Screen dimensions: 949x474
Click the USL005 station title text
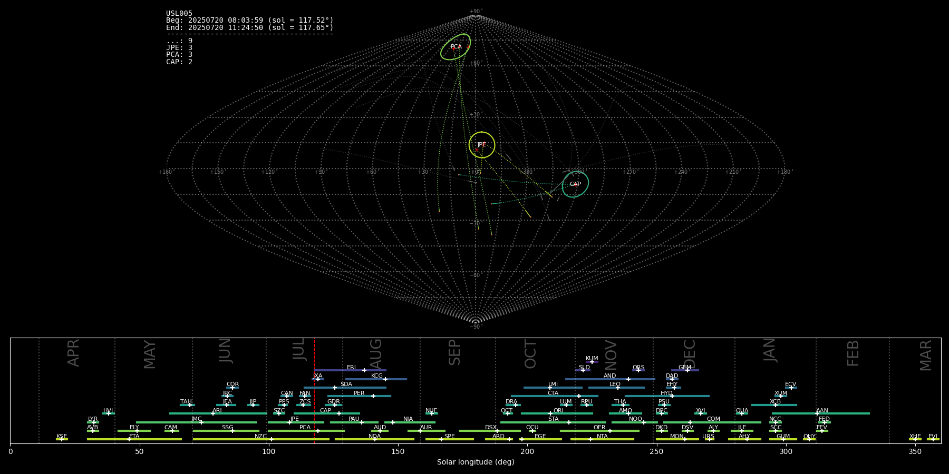pyautogui.click(x=179, y=13)
